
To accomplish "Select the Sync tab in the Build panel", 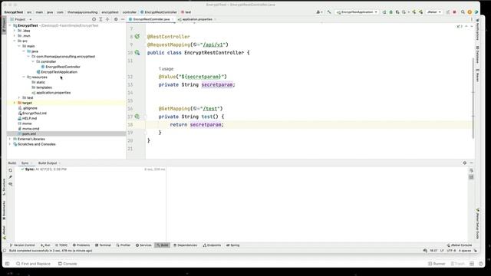I will [x=25, y=163].
